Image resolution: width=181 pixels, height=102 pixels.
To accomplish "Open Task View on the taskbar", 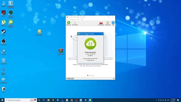I will point(44,100).
